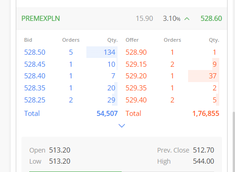235x172 pixels.
Task: Click the 15.90 change amount
Action: click(144, 19)
